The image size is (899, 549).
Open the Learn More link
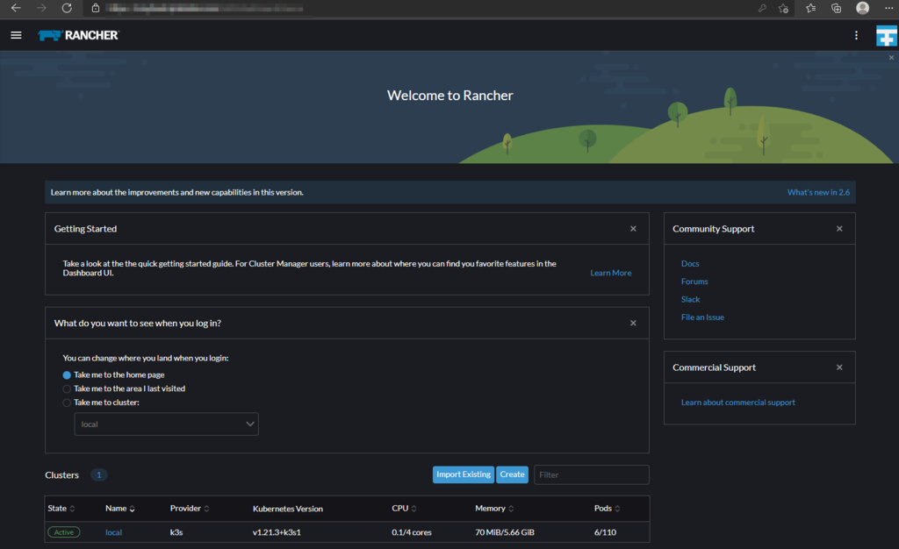click(611, 273)
